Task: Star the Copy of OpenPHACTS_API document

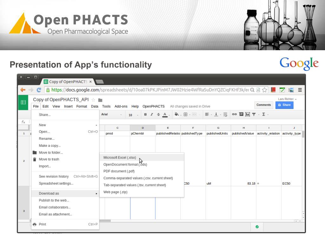Action: coord(93,100)
